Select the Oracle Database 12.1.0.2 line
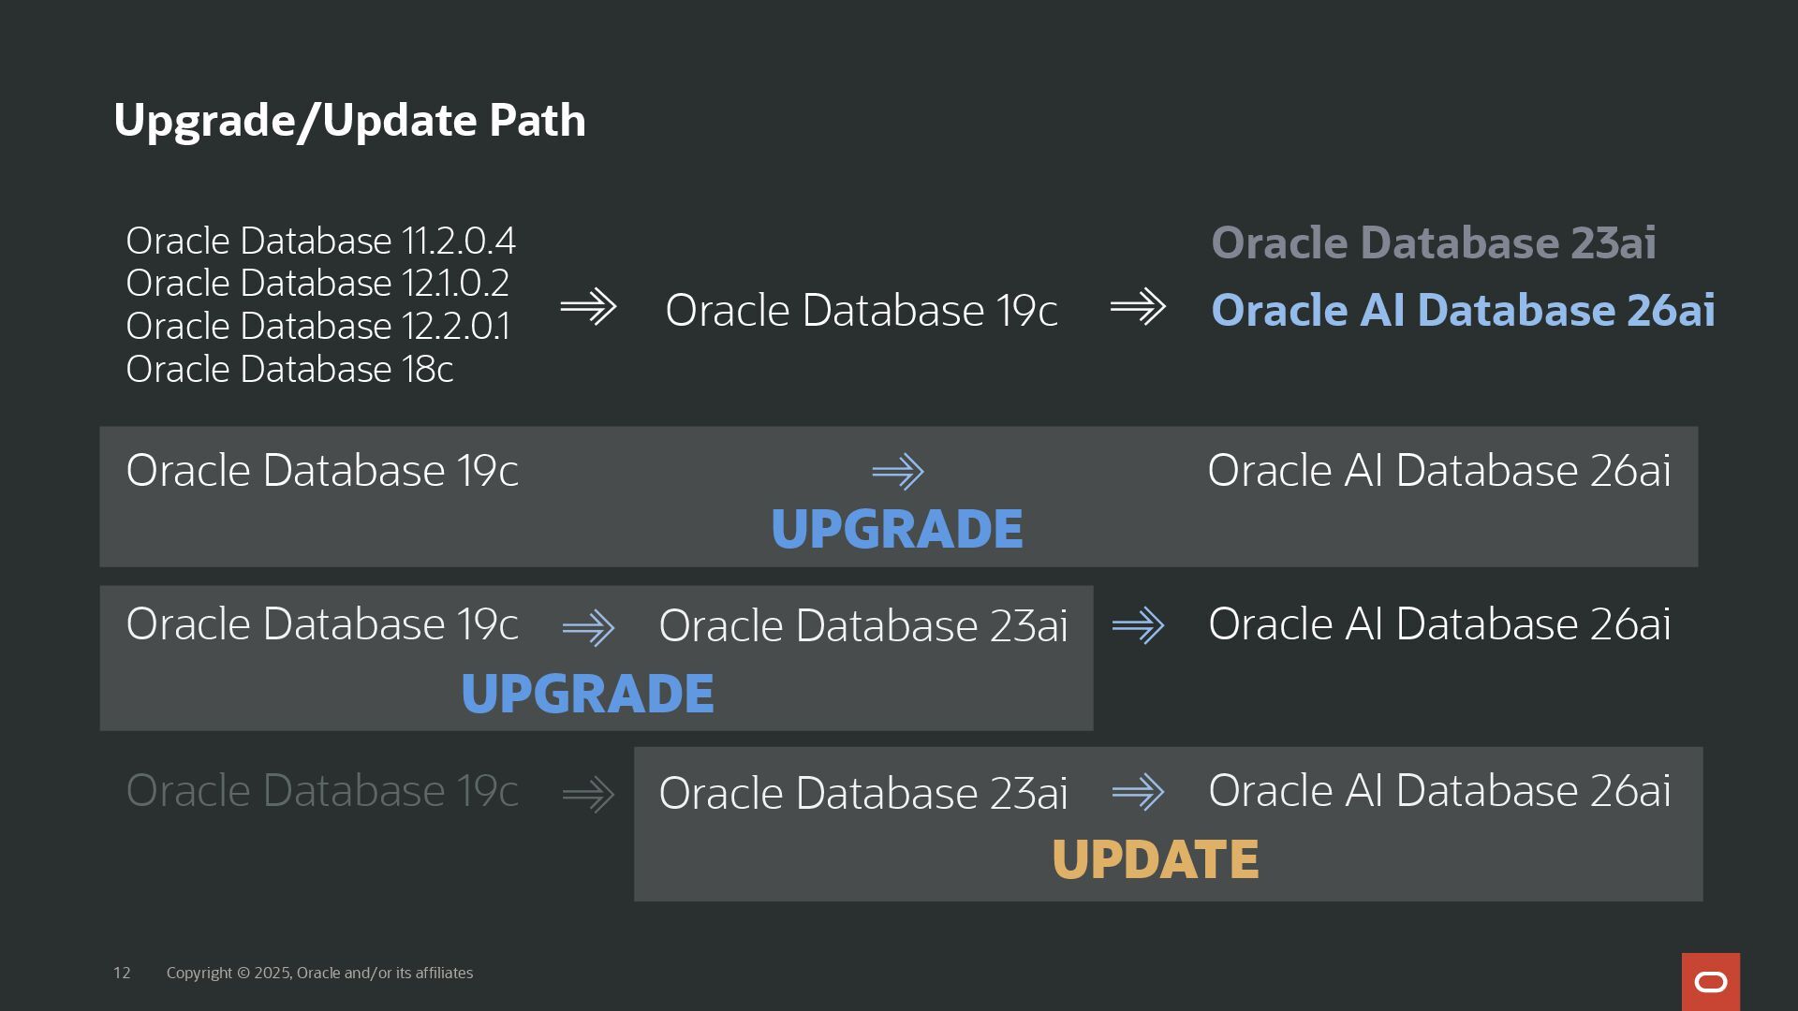The width and height of the screenshot is (1798, 1011). click(x=317, y=284)
